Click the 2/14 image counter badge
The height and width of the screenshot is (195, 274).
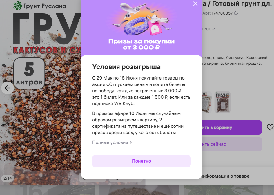(8, 178)
